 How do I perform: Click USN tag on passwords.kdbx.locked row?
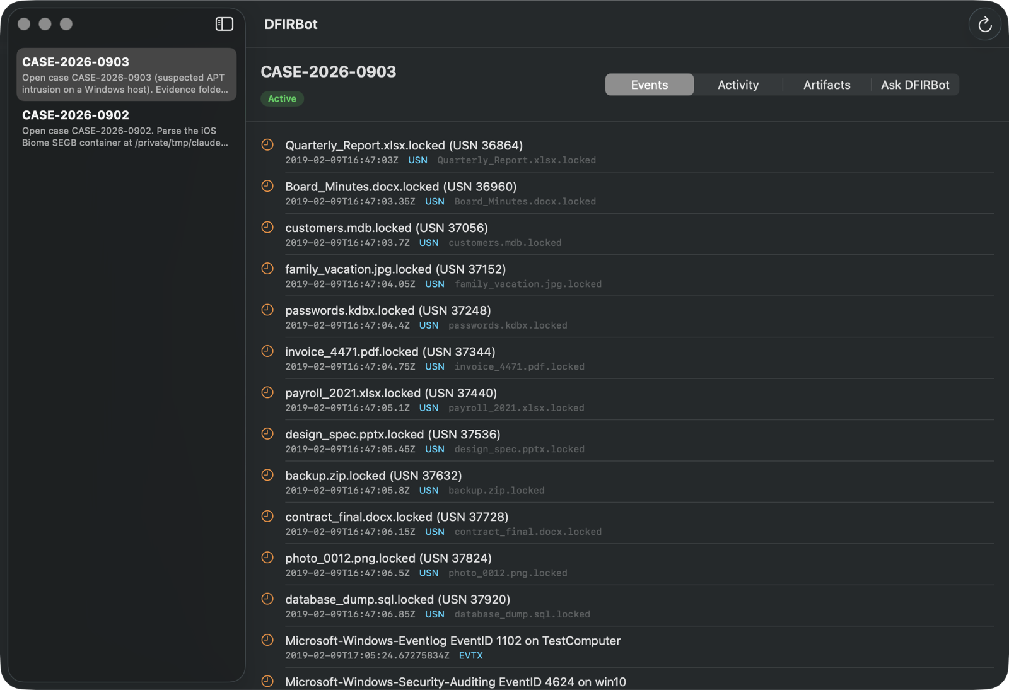coord(429,325)
